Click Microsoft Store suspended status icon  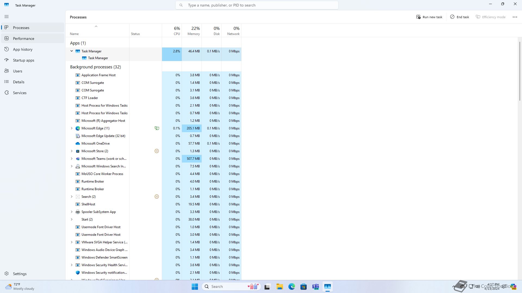tap(157, 151)
